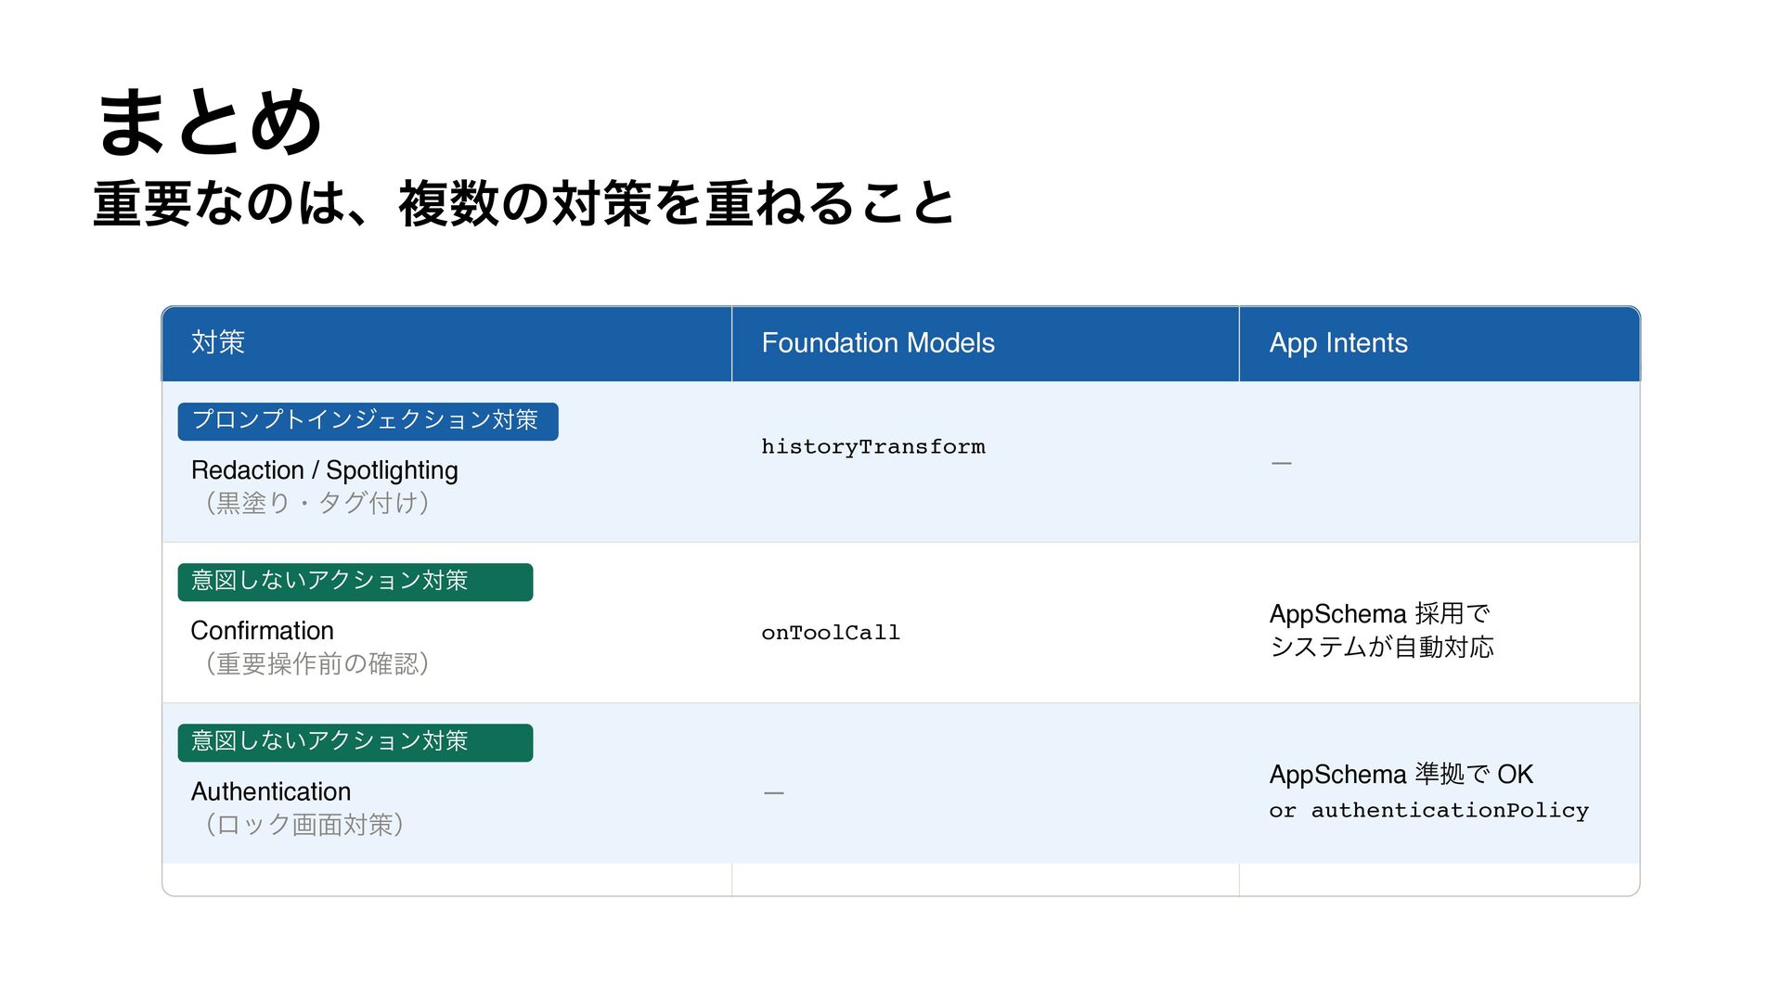The image size is (1782, 1002).
Task: Select the onToolCall code text
Action: (831, 633)
